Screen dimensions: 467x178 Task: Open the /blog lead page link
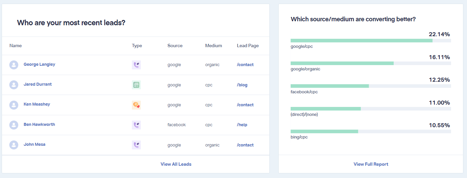click(242, 85)
